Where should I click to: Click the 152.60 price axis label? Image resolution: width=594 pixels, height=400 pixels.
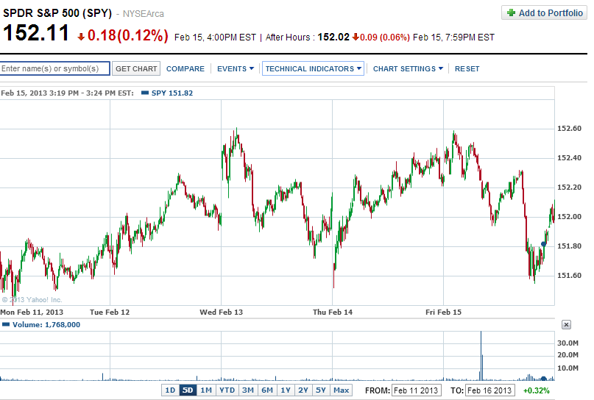569,128
